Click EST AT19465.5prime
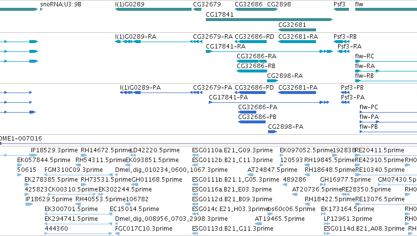This screenshot has width=417, height=236. coord(258,224)
